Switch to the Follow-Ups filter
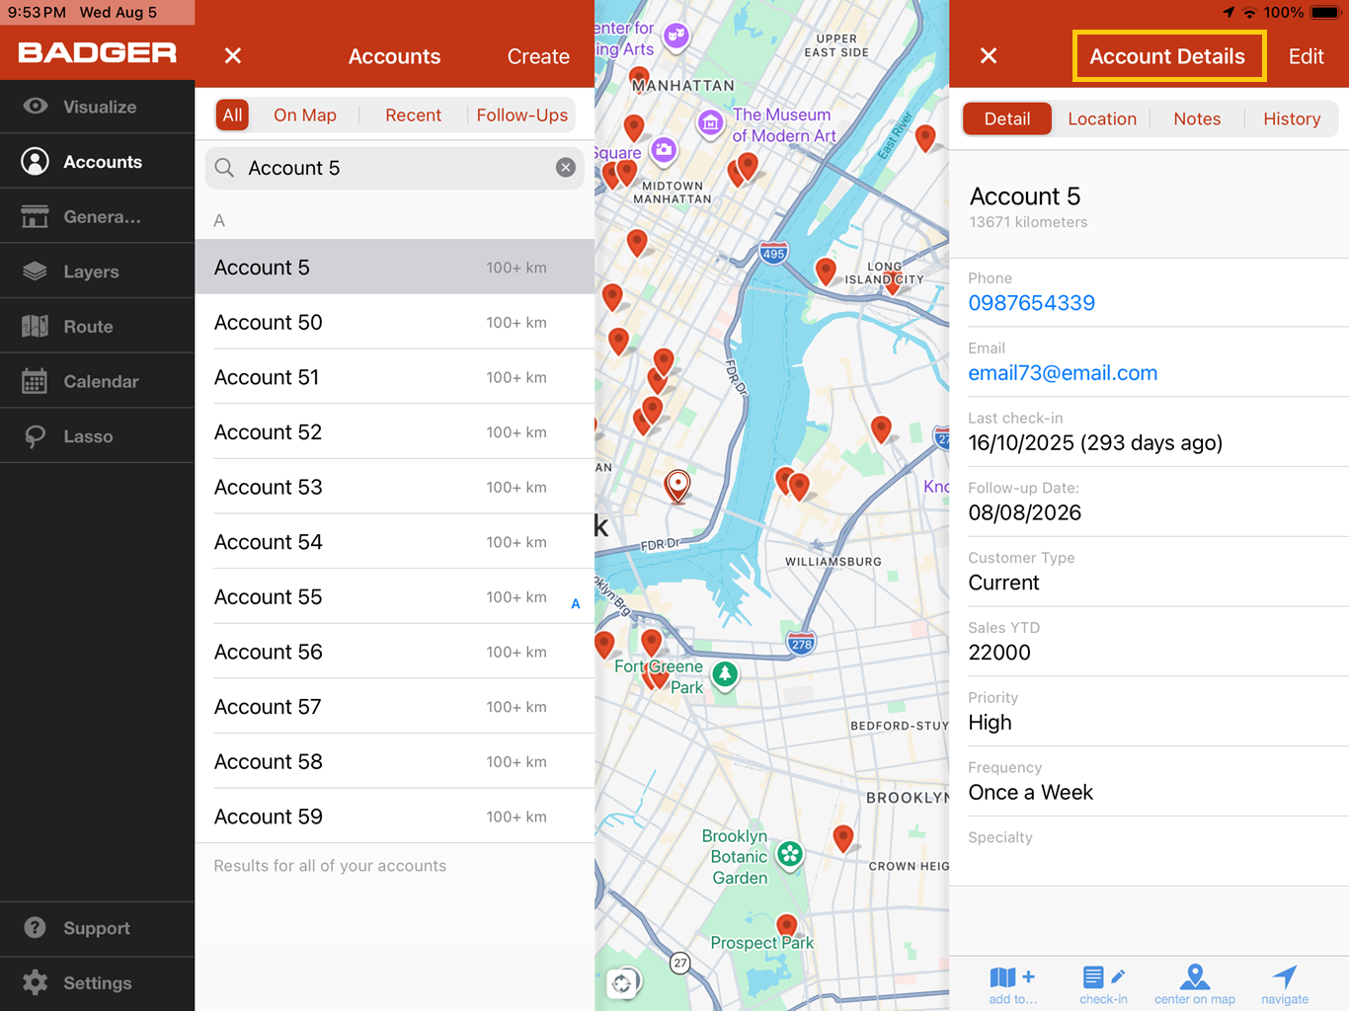The image size is (1349, 1011). [x=522, y=116]
